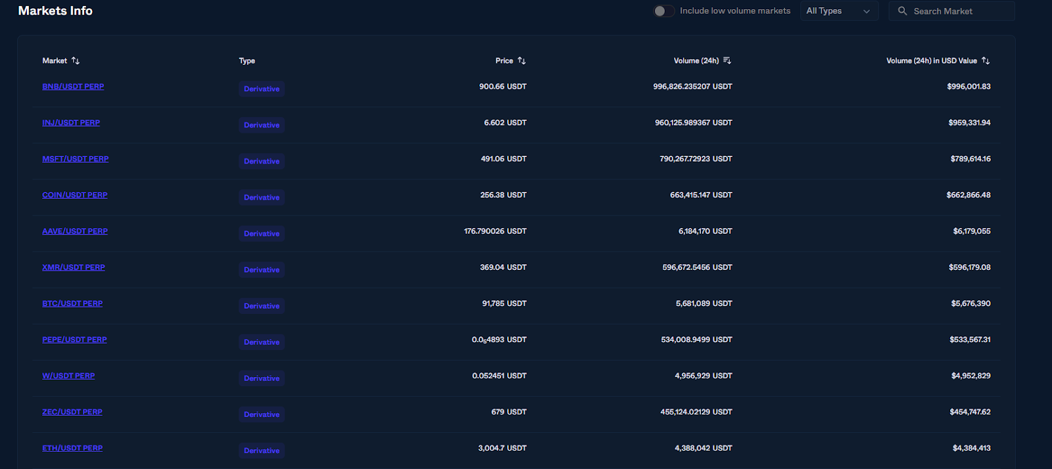Click the search magnifier icon
Image resolution: width=1052 pixels, height=469 pixels.
(x=902, y=11)
